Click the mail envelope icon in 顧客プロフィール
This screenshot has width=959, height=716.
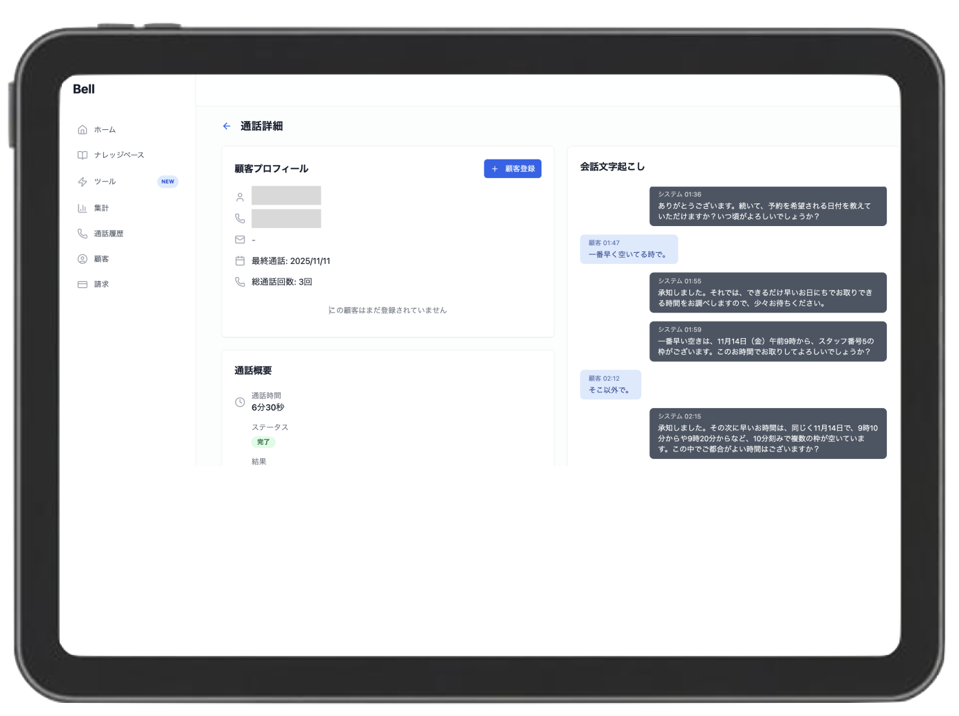[x=239, y=239]
